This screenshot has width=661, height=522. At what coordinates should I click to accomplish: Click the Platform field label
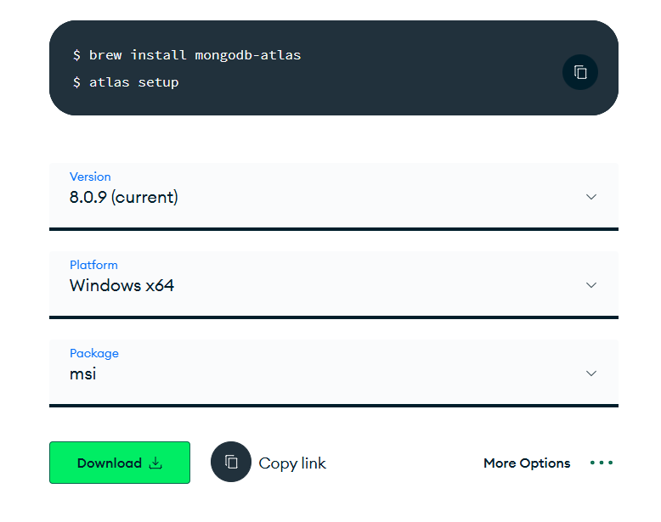pos(93,266)
